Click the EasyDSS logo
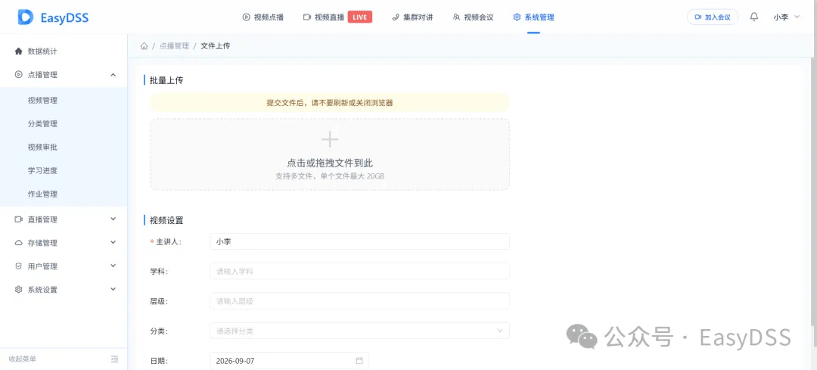Viewport: 817px width, 370px height. coord(53,17)
